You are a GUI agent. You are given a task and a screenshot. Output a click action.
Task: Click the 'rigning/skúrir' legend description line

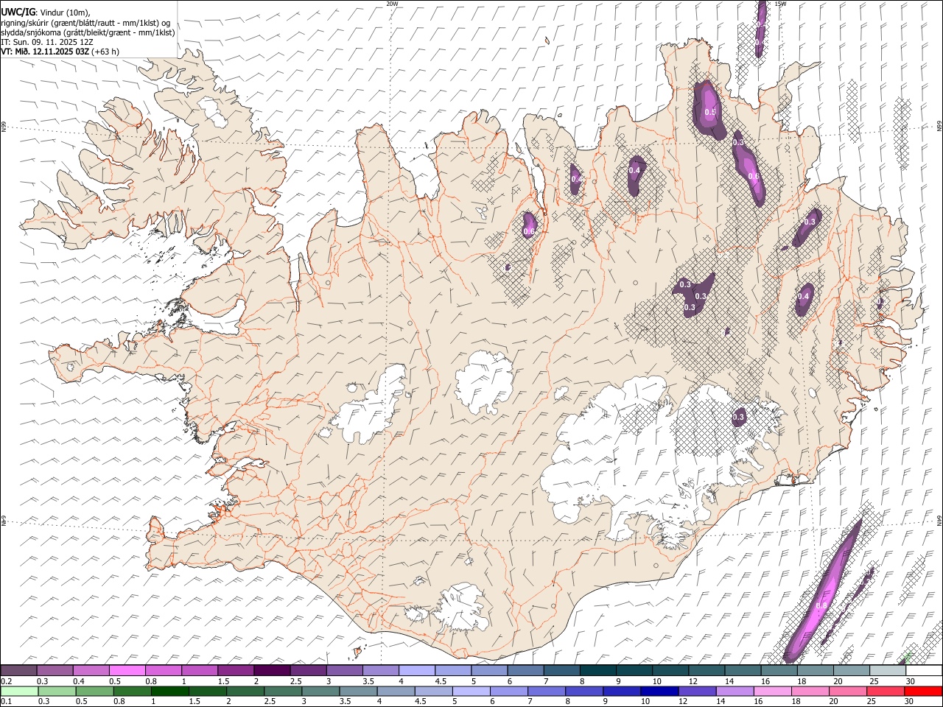click(85, 23)
